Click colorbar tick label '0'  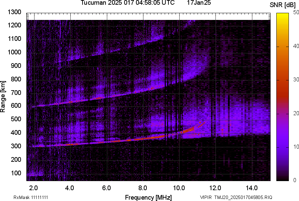click(295, 180)
